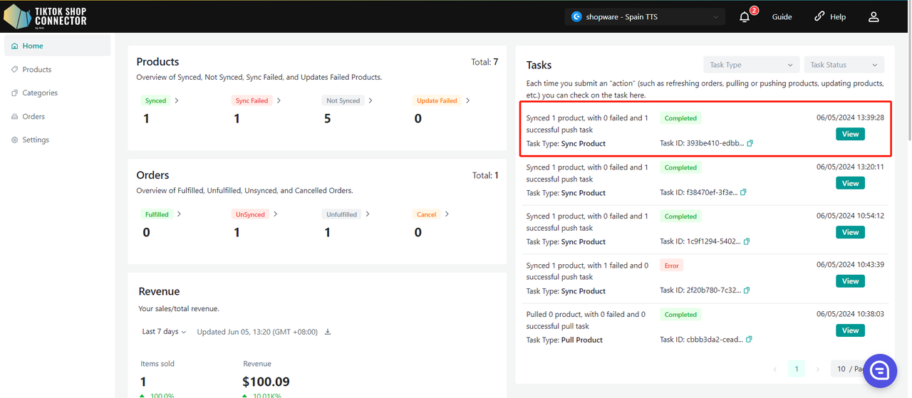Click the notification bell icon
912x398 pixels.
coord(745,17)
